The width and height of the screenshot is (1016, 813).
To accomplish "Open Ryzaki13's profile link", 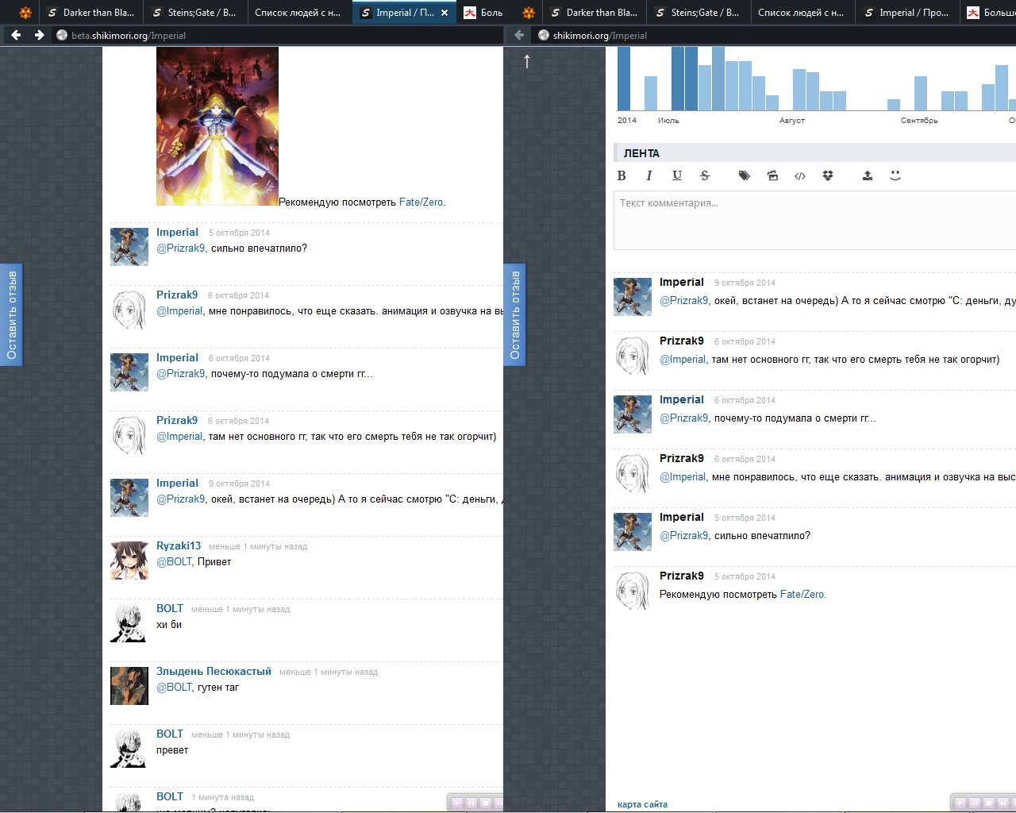I will pos(179,545).
